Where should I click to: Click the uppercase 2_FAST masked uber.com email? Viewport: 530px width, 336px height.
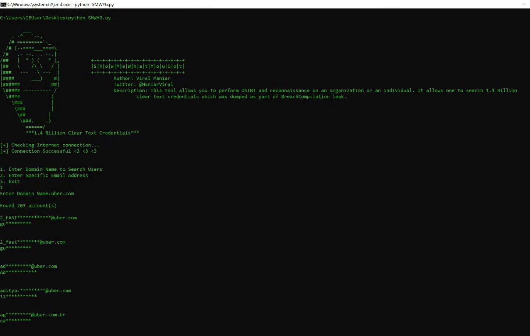[38, 218]
